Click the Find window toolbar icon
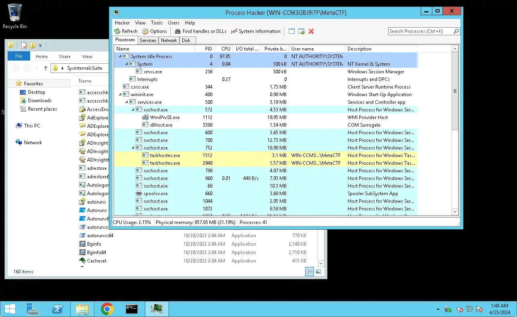 pos(292,31)
